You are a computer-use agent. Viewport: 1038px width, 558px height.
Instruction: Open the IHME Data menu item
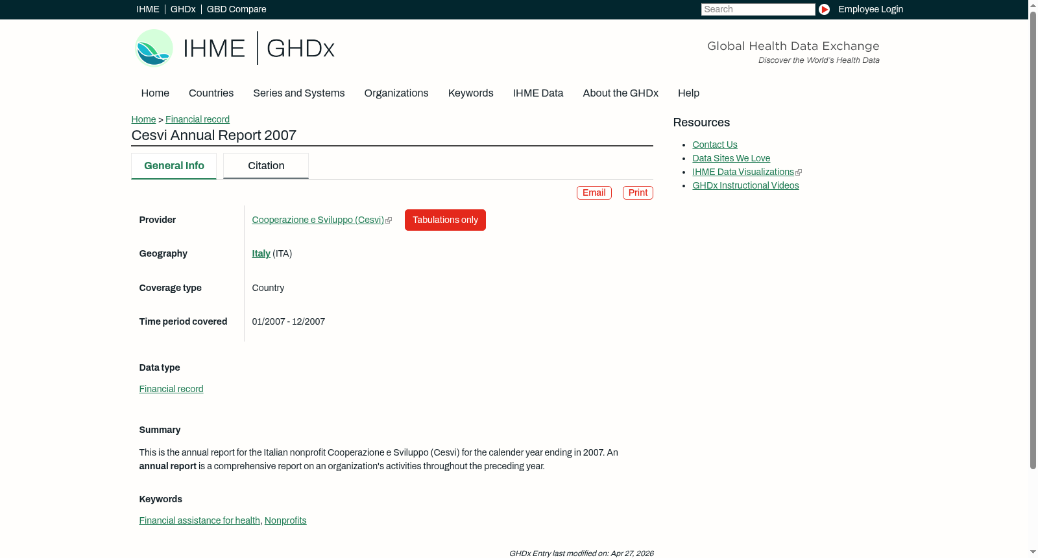pos(538,93)
